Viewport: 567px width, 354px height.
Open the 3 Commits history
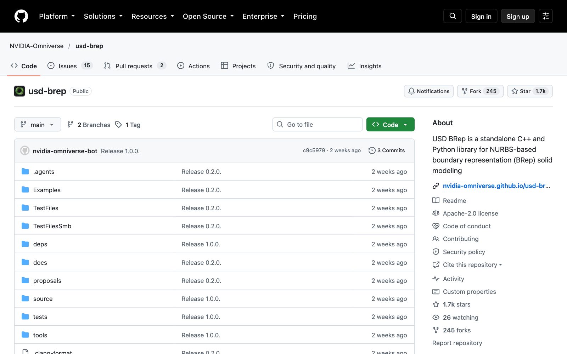point(387,150)
